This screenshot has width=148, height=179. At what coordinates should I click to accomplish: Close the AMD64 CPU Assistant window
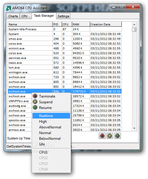pyautogui.click(x=133, y=7)
